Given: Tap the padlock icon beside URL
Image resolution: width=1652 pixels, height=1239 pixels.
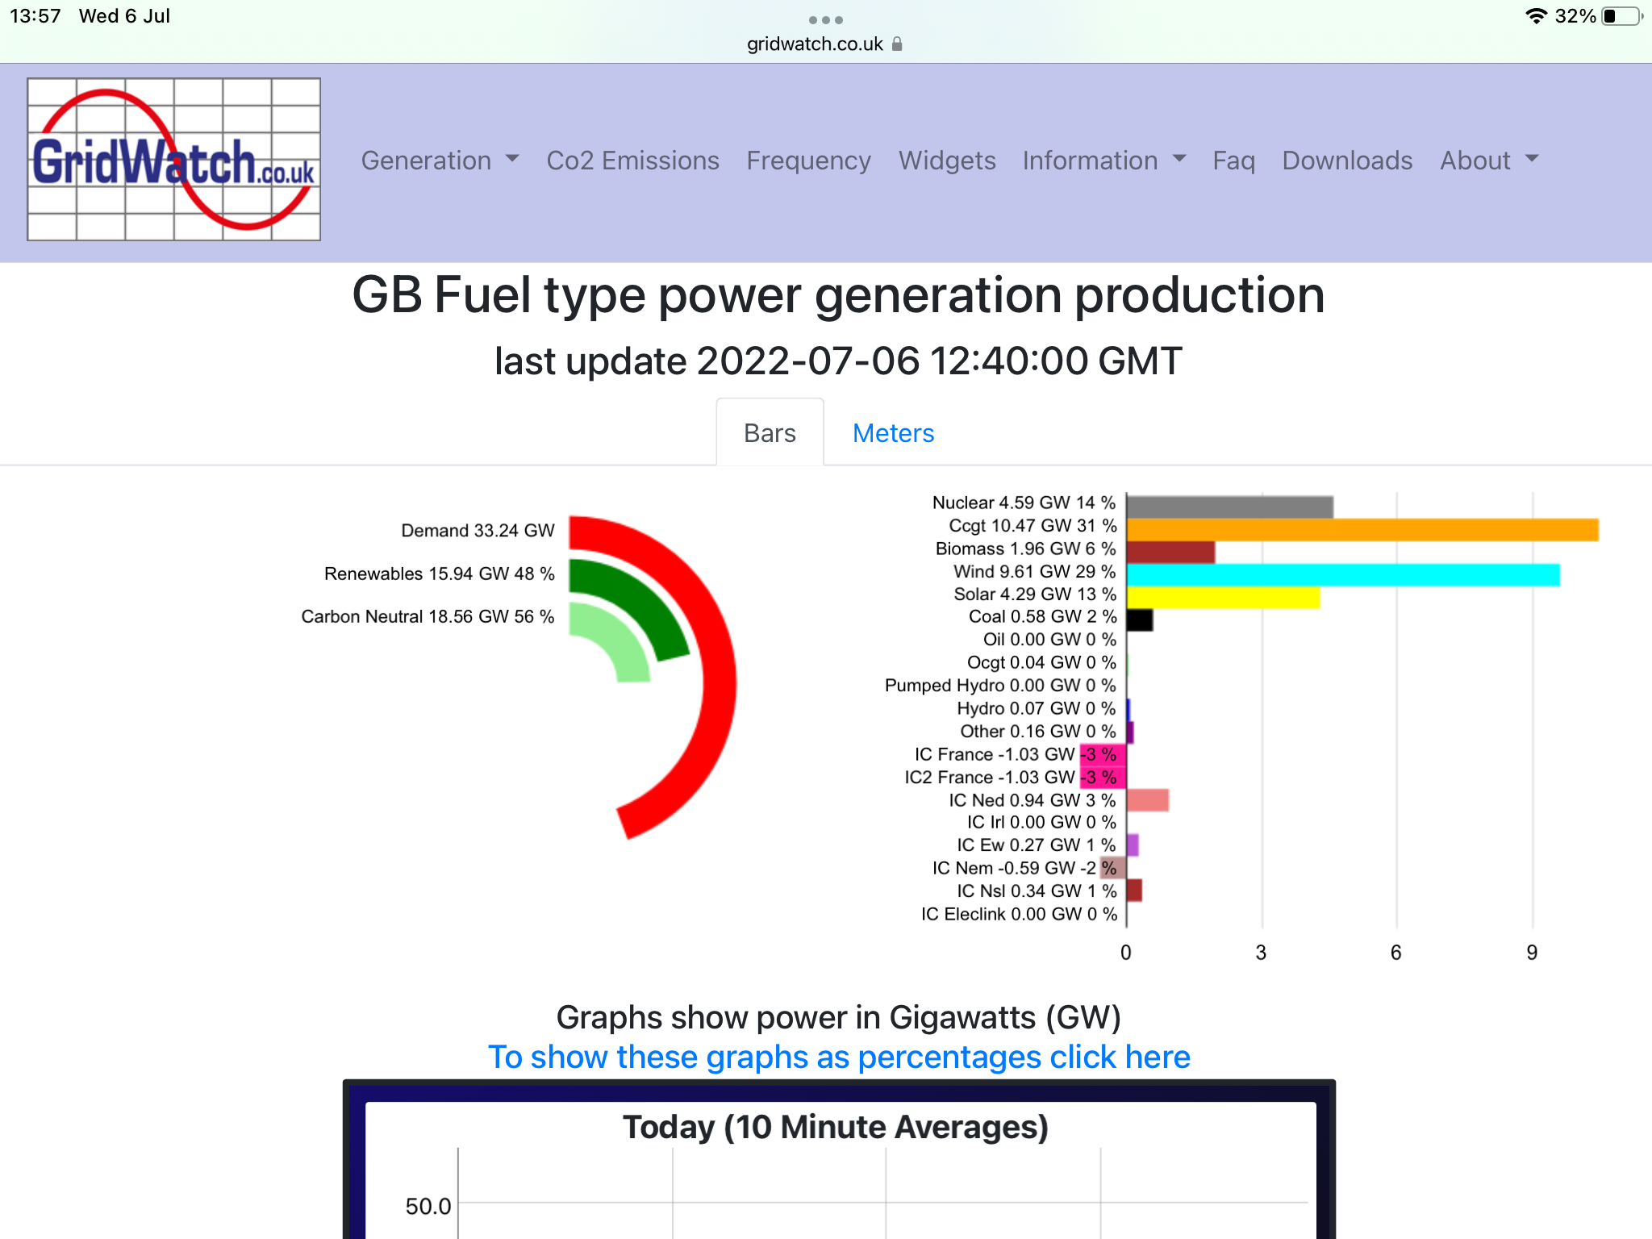Looking at the screenshot, I should [897, 44].
